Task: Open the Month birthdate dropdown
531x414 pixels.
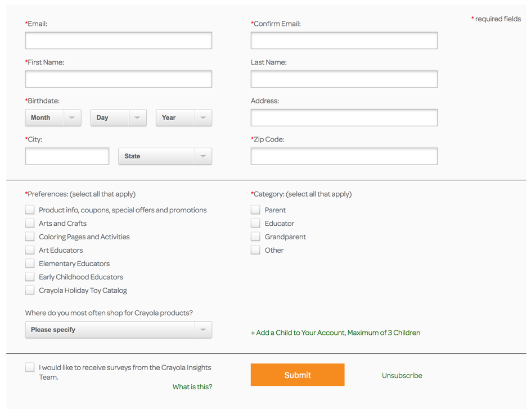Action: [x=53, y=117]
